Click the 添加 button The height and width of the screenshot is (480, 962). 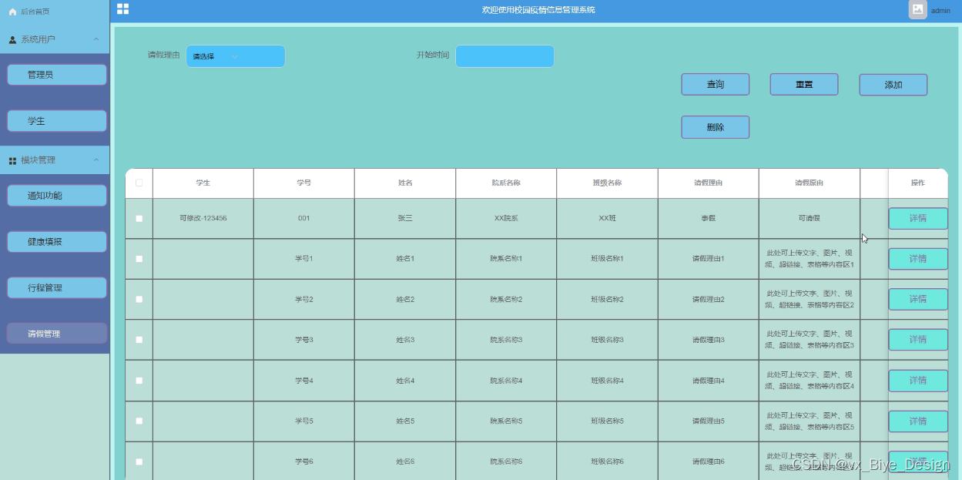893,85
